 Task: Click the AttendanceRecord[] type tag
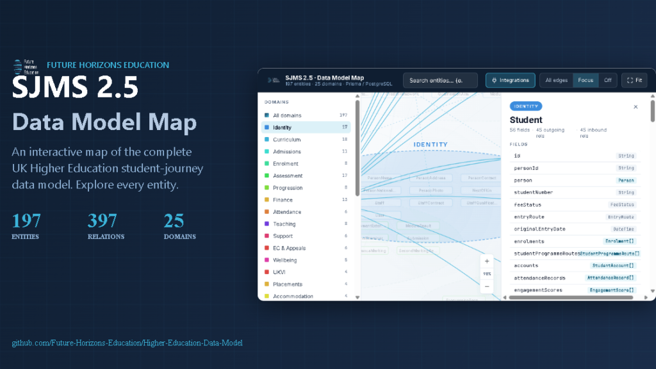point(611,278)
